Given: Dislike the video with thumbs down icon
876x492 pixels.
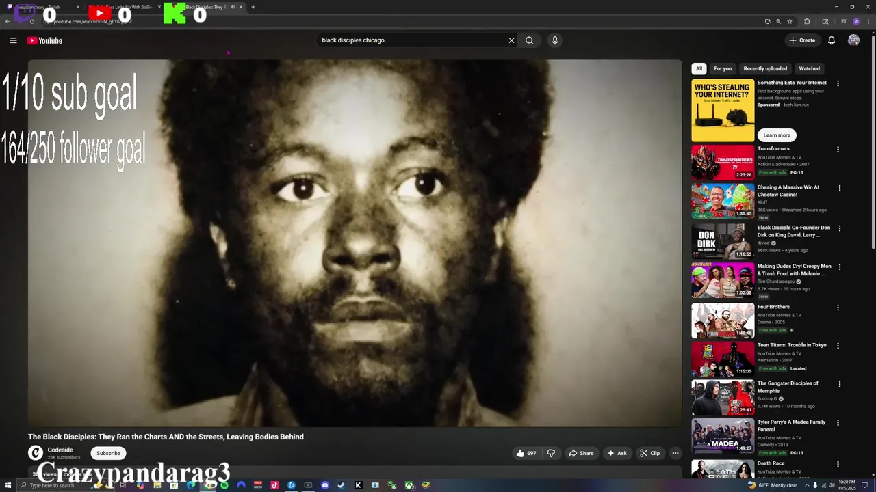Looking at the screenshot, I should [x=551, y=453].
